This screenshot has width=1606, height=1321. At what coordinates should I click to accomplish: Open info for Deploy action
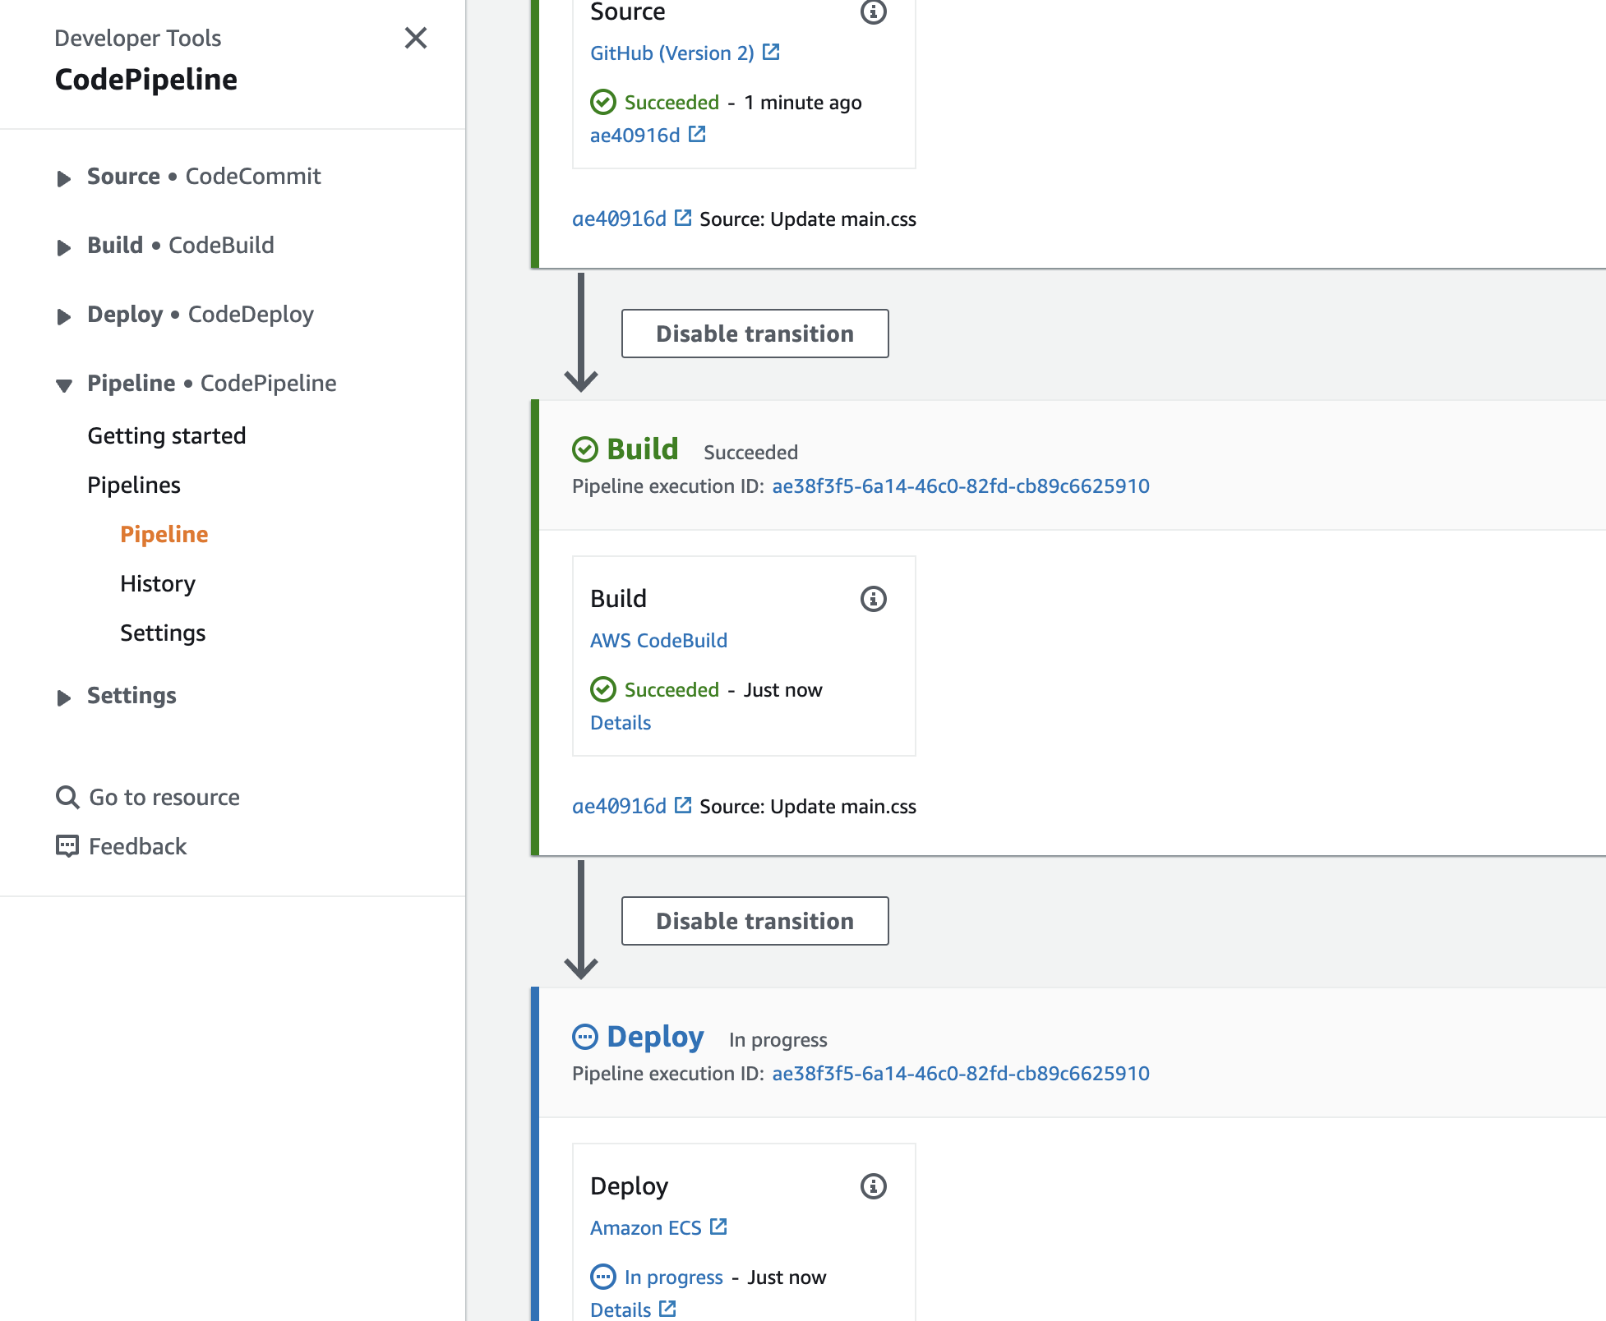[x=873, y=1186]
